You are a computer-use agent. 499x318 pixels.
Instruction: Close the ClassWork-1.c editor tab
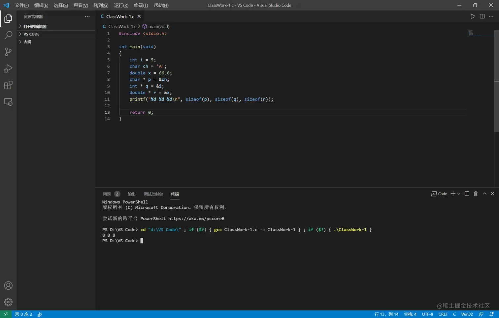[x=139, y=16]
